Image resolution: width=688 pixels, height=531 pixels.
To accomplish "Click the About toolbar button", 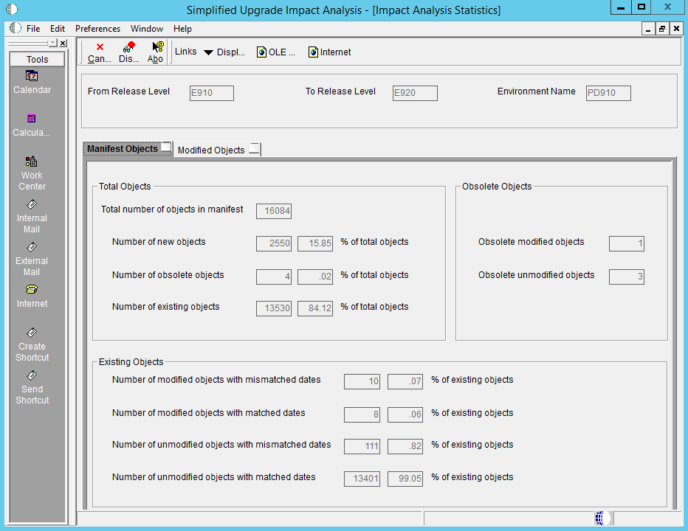I will [156, 52].
